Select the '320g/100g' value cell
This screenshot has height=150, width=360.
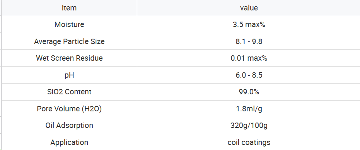pyautogui.click(x=249, y=125)
